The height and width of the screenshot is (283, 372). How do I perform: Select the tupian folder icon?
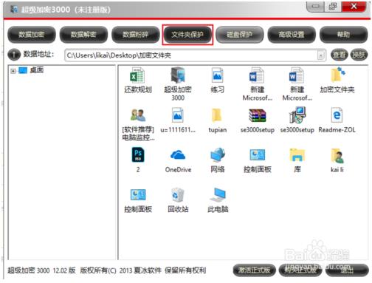click(218, 115)
